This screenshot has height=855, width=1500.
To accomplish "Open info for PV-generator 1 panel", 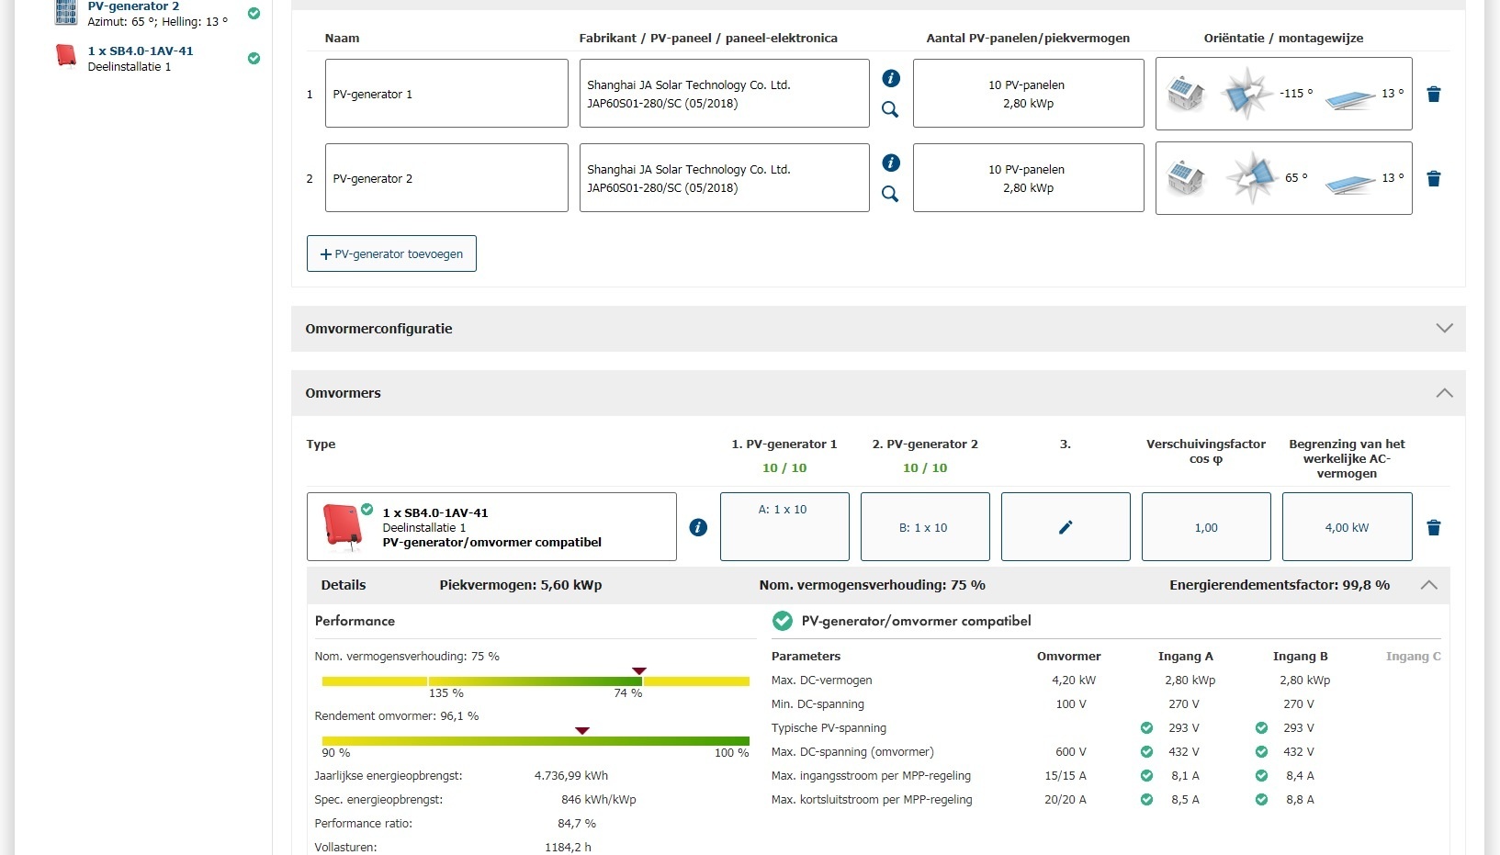I will tap(890, 78).
